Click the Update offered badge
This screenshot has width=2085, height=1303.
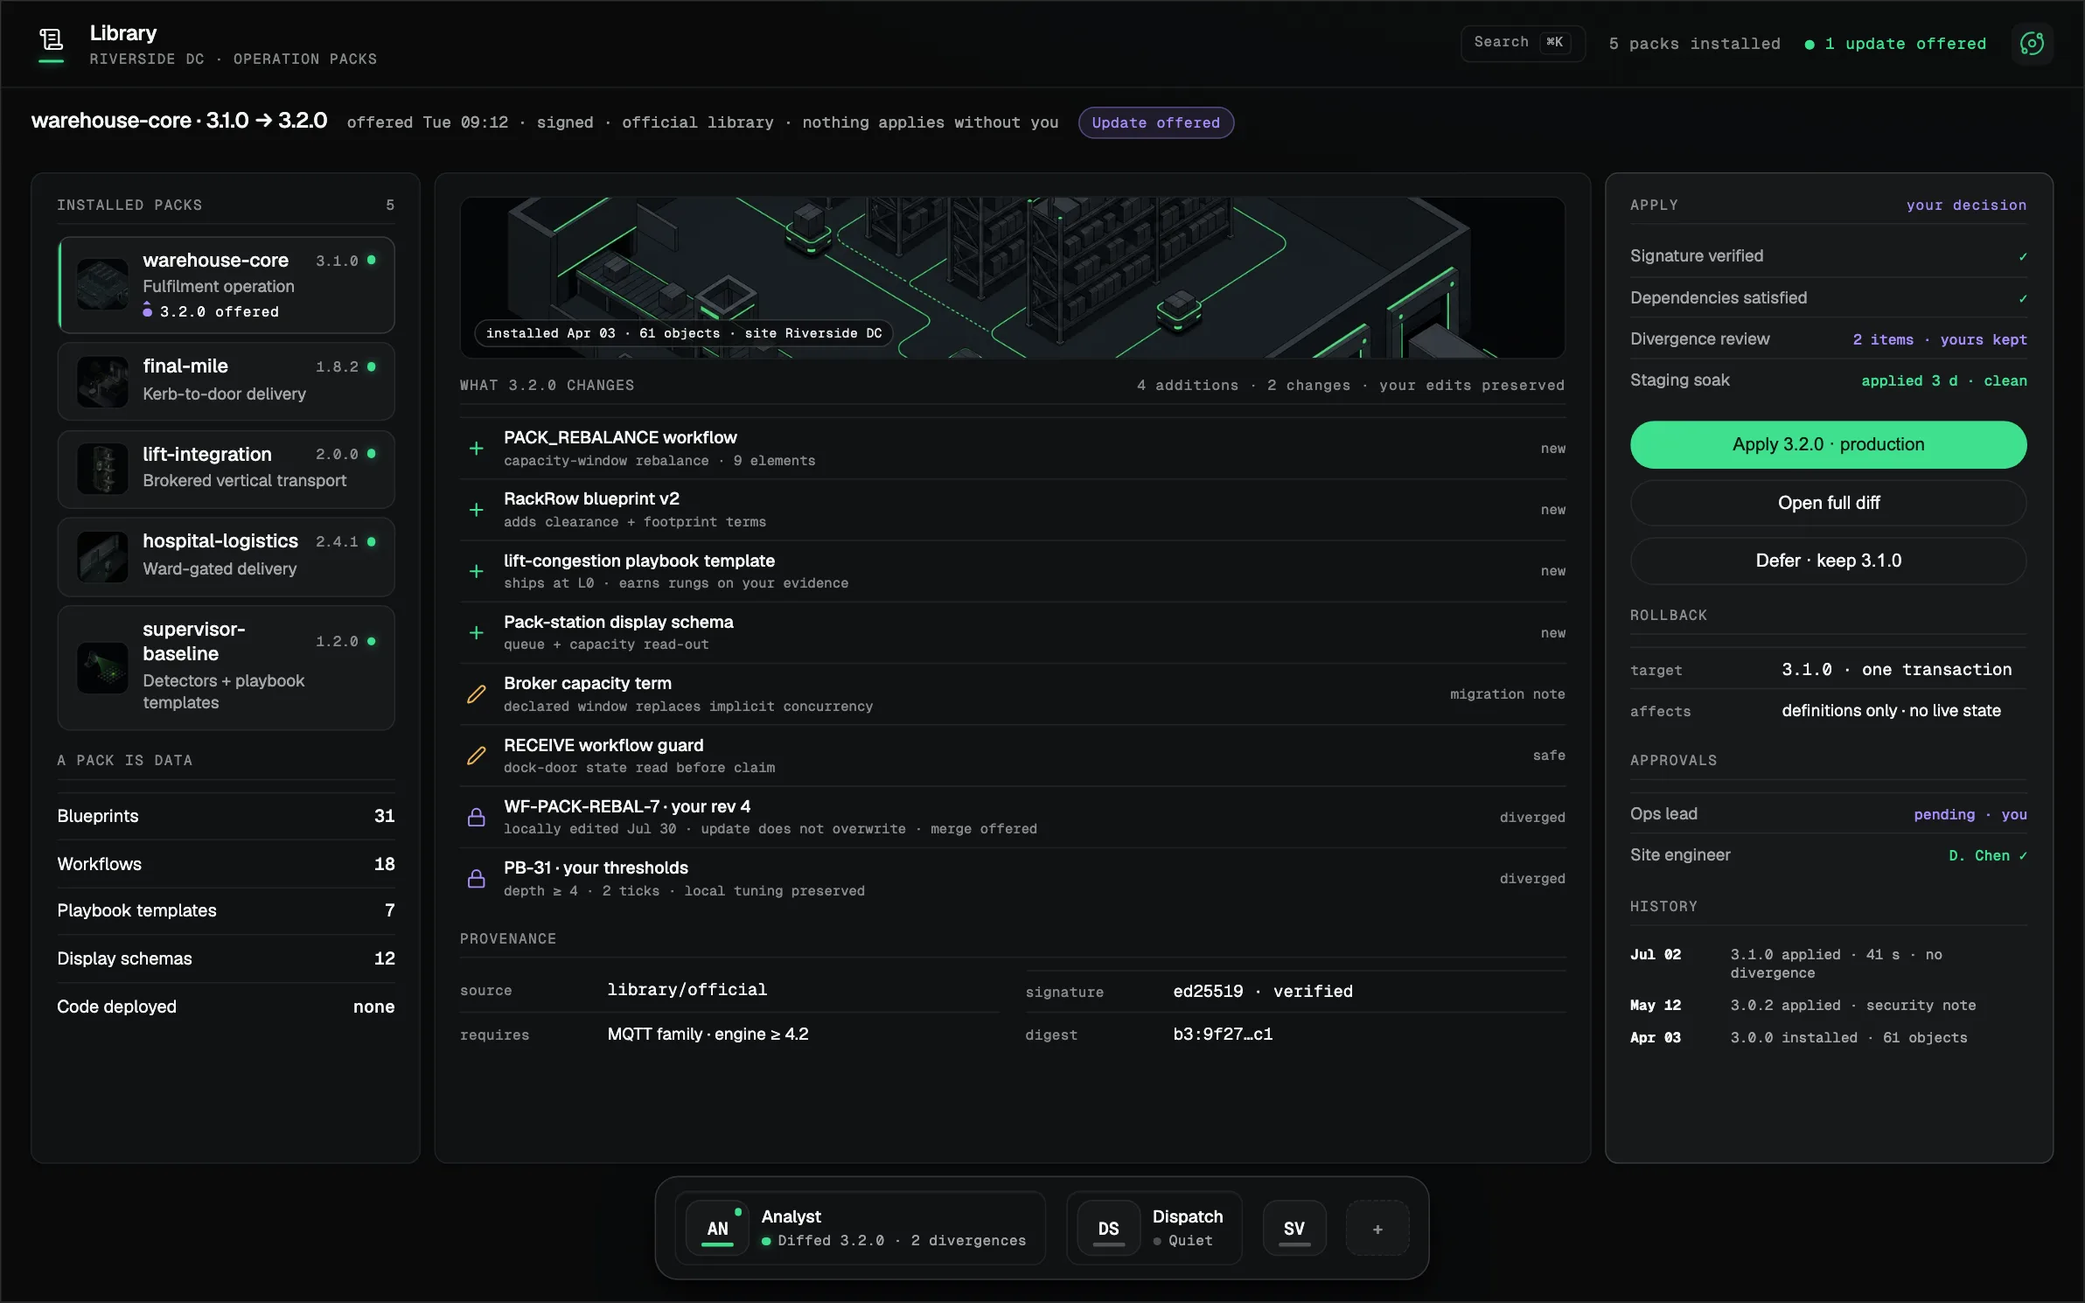(1155, 122)
